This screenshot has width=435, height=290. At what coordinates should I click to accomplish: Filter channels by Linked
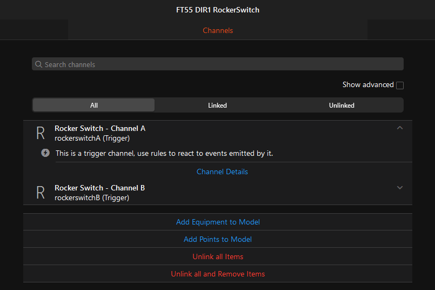(217, 105)
